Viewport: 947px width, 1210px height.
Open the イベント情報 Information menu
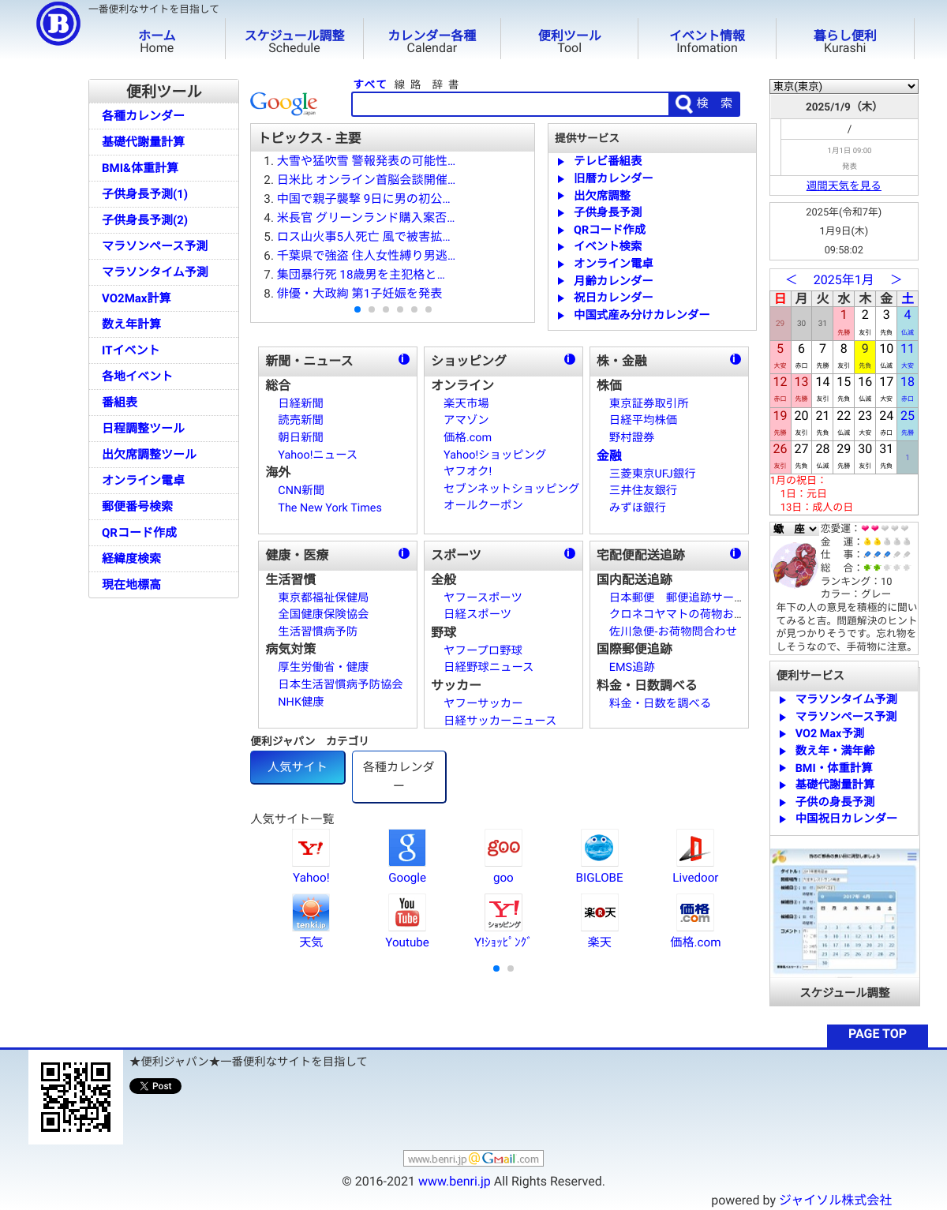(707, 41)
